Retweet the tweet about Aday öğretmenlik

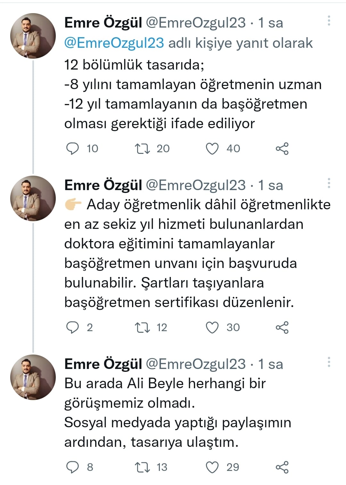click(143, 328)
